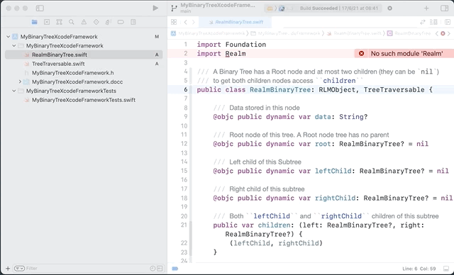The image size is (454, 275).
Task: Go back in editor history
Action: (x=186, y=22)
